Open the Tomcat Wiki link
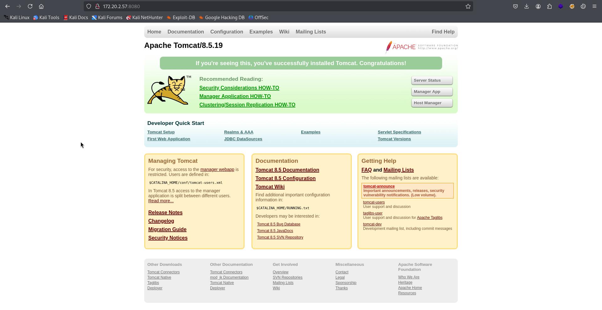The image size is (602, 310). pyautogui.click(x=270, y=187)
